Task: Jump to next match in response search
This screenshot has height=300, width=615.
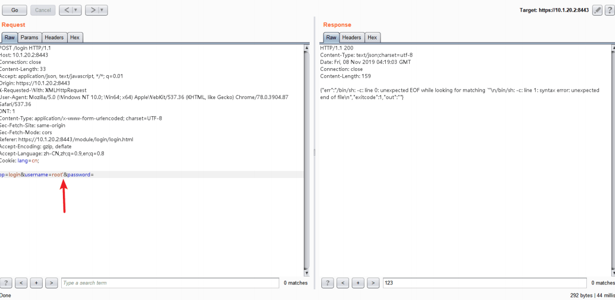Action: (x=374, y=283)
